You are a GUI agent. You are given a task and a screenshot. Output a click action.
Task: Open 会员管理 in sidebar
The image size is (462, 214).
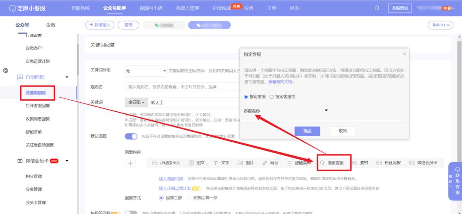pyautogui.click(x=33, y=189)
